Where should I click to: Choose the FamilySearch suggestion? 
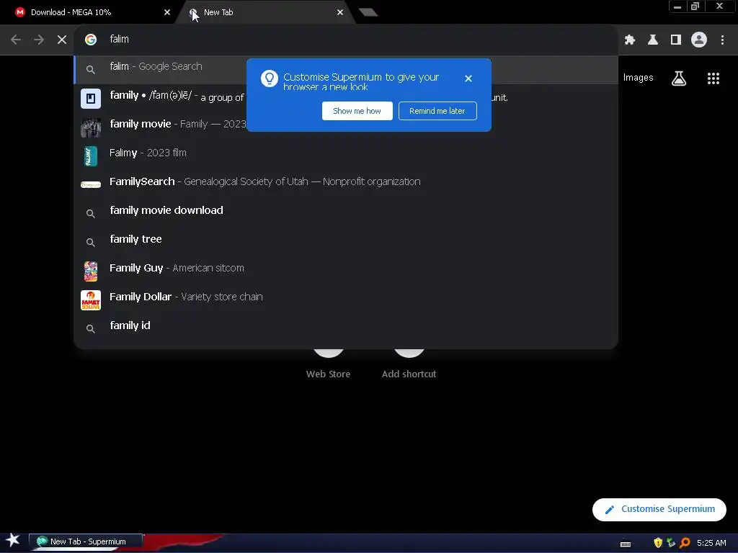click(x=346, y=184)
